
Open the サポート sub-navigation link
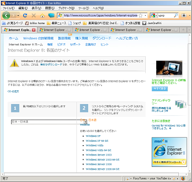coord(75,44)
